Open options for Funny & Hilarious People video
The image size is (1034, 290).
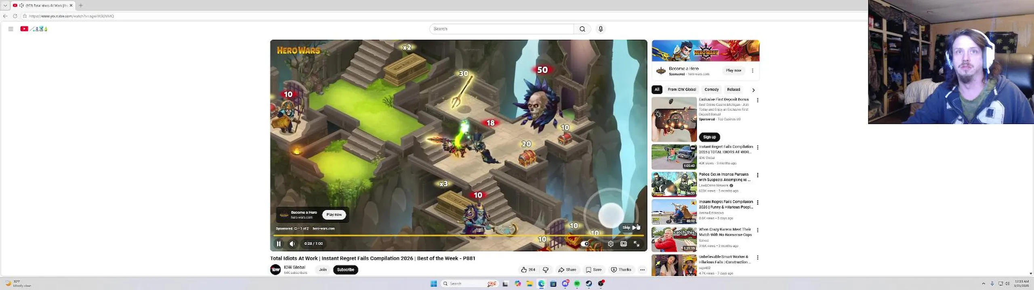pyautogui.click(x=758, y=203)
